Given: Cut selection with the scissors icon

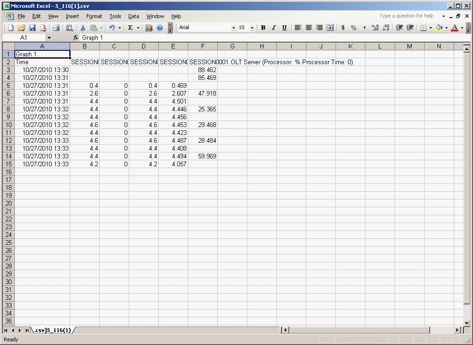Looking at the screenshot, I should (82, 28).
